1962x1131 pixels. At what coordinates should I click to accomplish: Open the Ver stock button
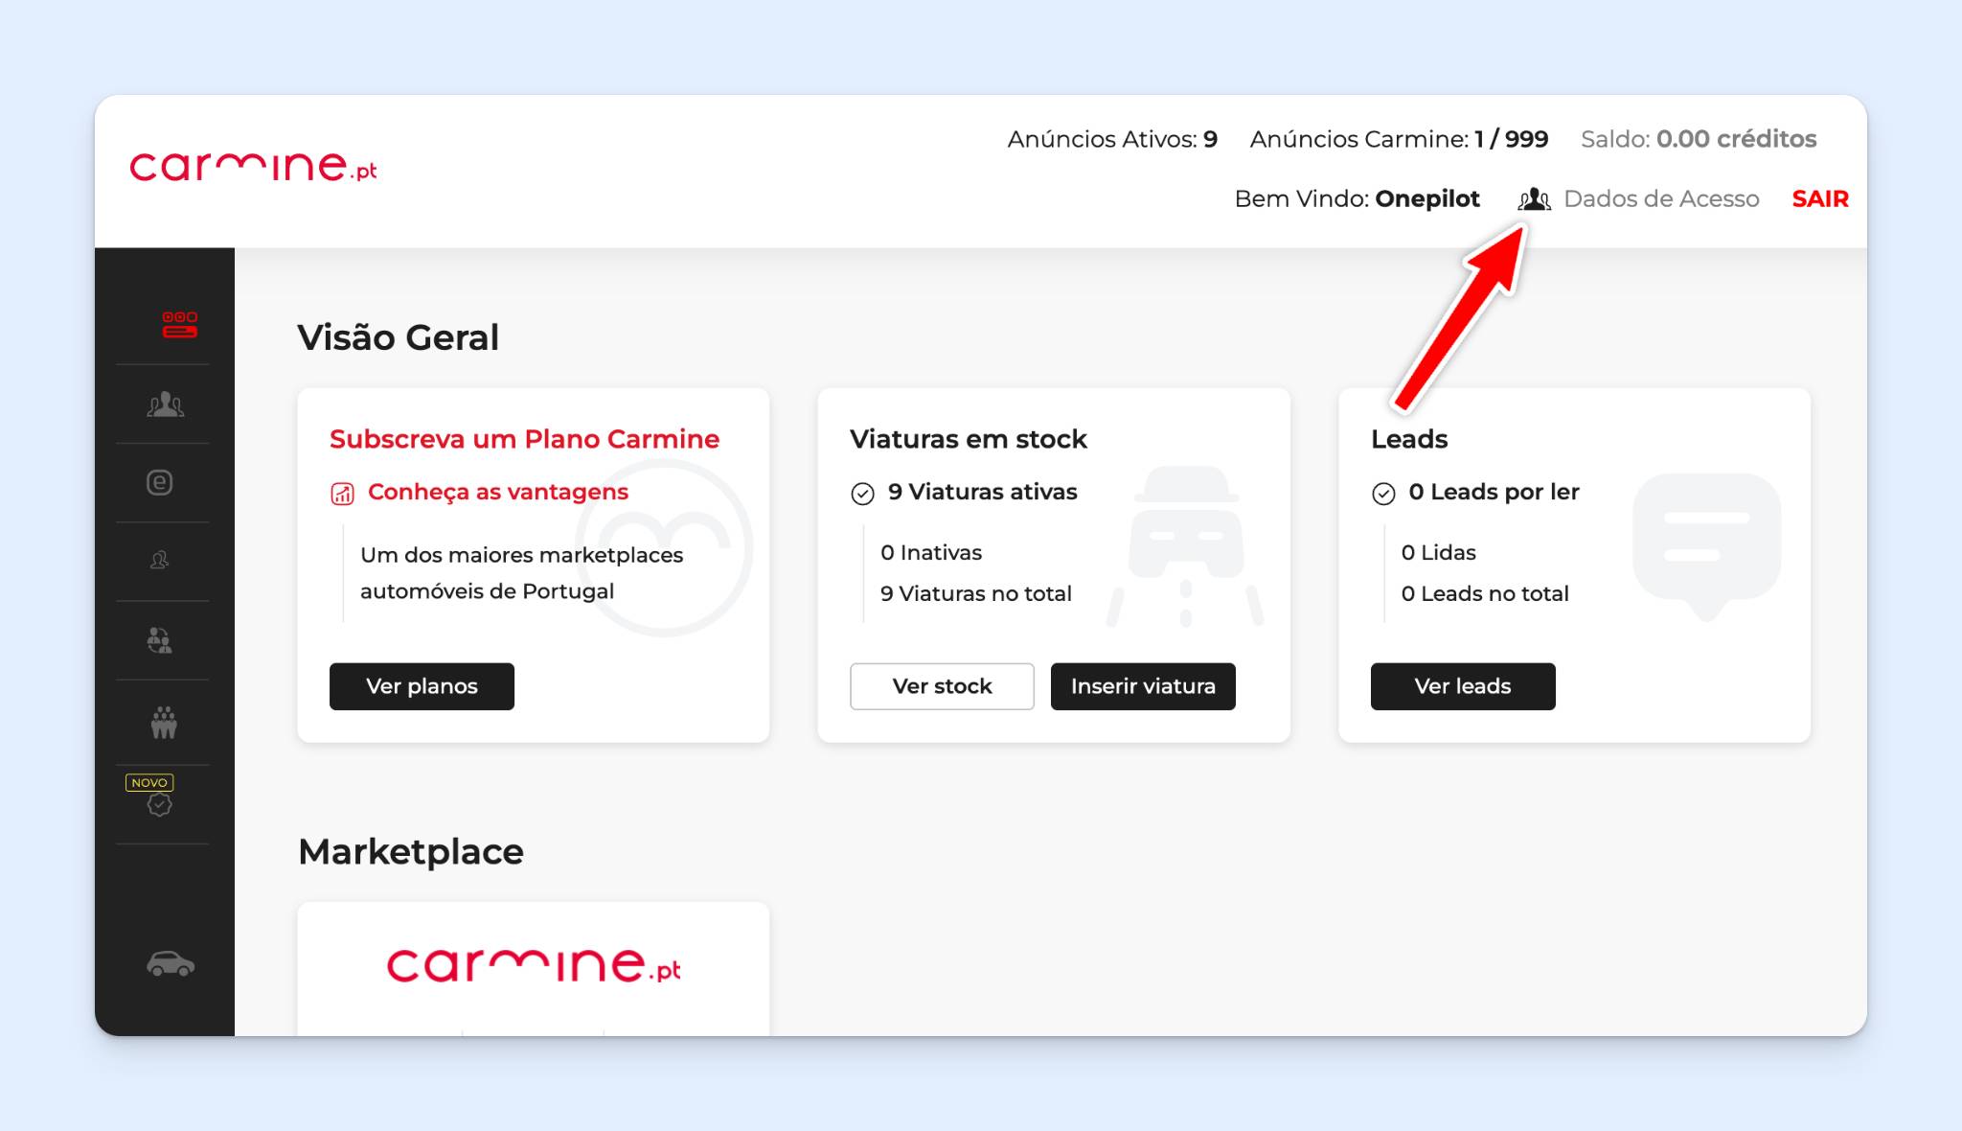click(x=942, y=686)
